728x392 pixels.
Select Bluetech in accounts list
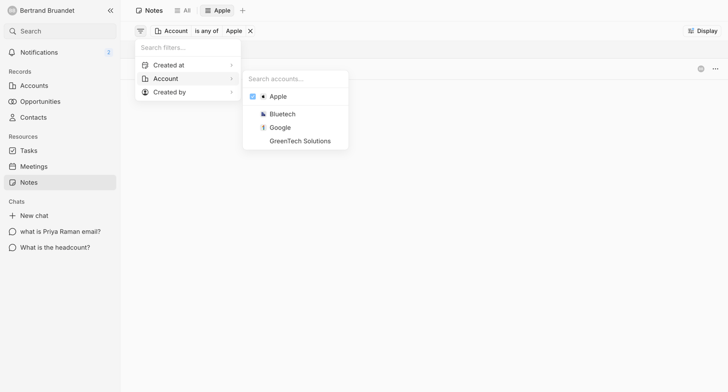pos(296,114)
